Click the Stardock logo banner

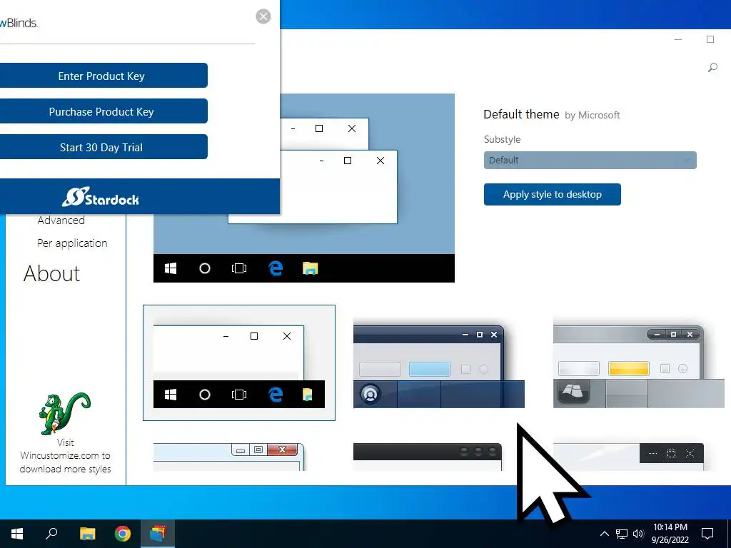(x=101, y=198)
